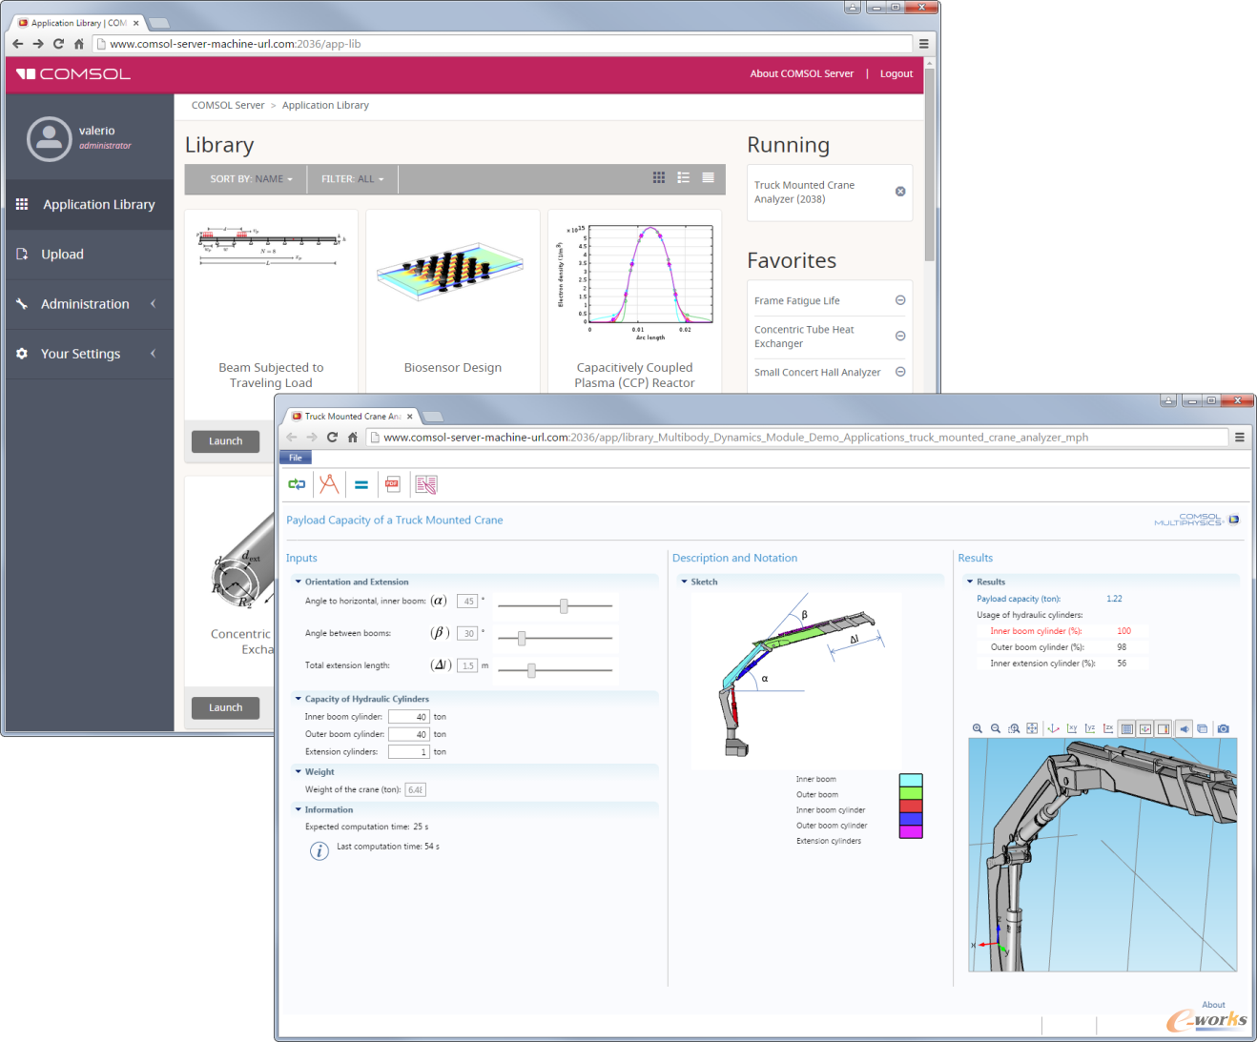This screenshot has width=1257, height=1042.
Task: Switch library to compact list view icon
Action: tap(709, 177)
